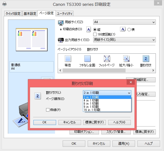The width and height of the screenshot is (164, 151).
Task: Click the layout list scrollbar thumb
Action: [x=94, y=70]
